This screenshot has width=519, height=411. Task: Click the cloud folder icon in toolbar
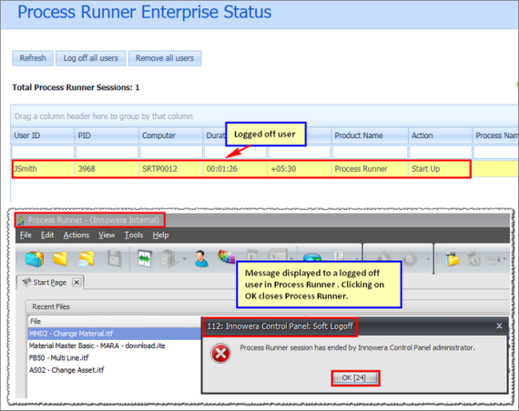(x=86, y=259)
